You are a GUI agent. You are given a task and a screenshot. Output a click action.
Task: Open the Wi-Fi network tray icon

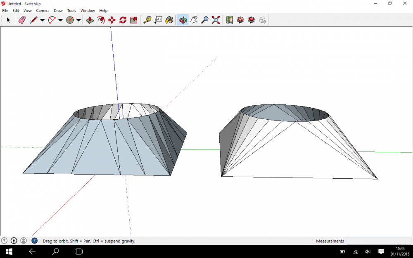356,252
